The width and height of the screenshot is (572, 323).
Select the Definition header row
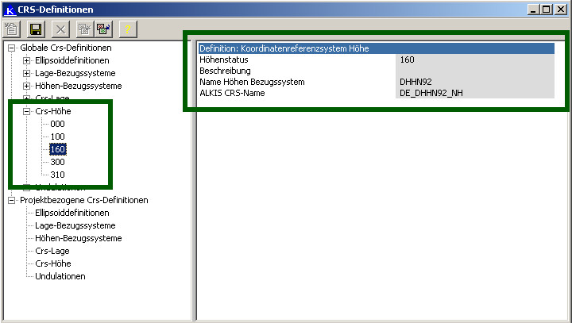pyautogui.click(x=375, y=48)
